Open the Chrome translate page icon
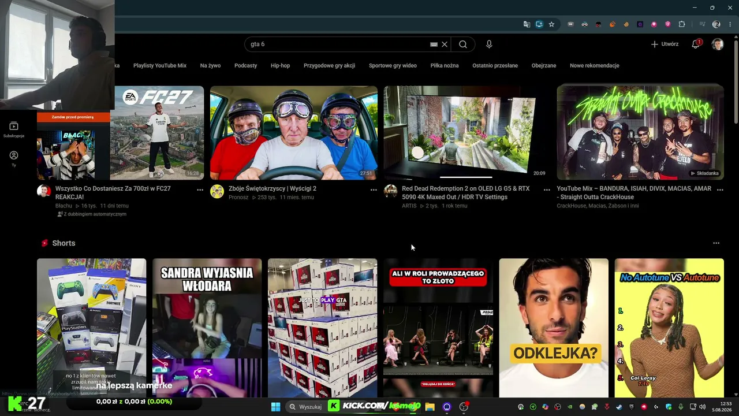 point(527,24)
